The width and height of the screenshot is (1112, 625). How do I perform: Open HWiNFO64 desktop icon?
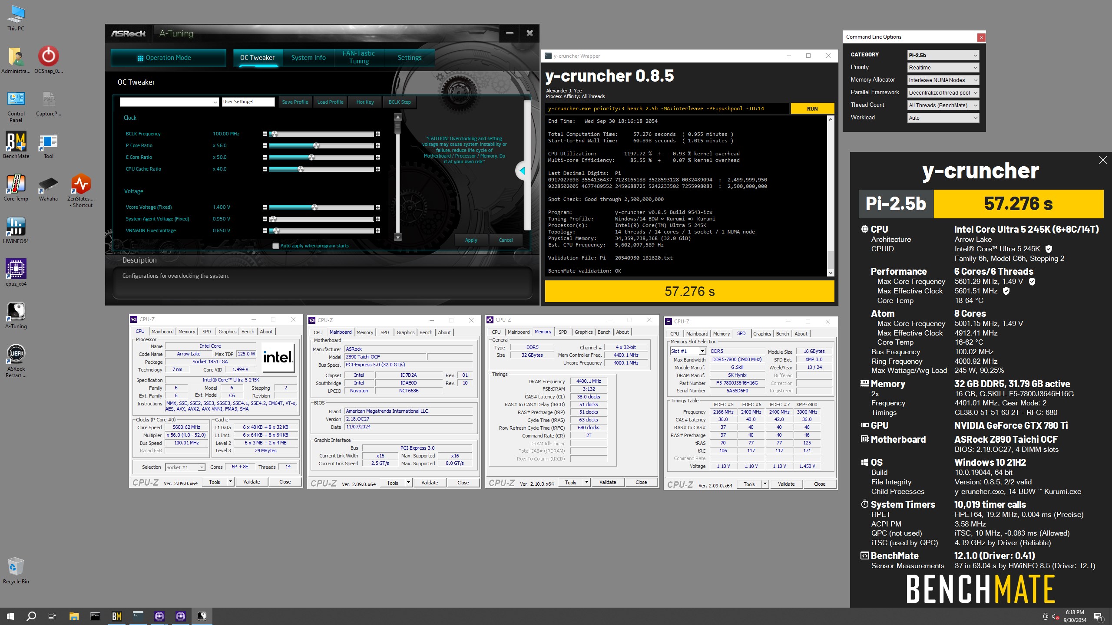[16, 230]
